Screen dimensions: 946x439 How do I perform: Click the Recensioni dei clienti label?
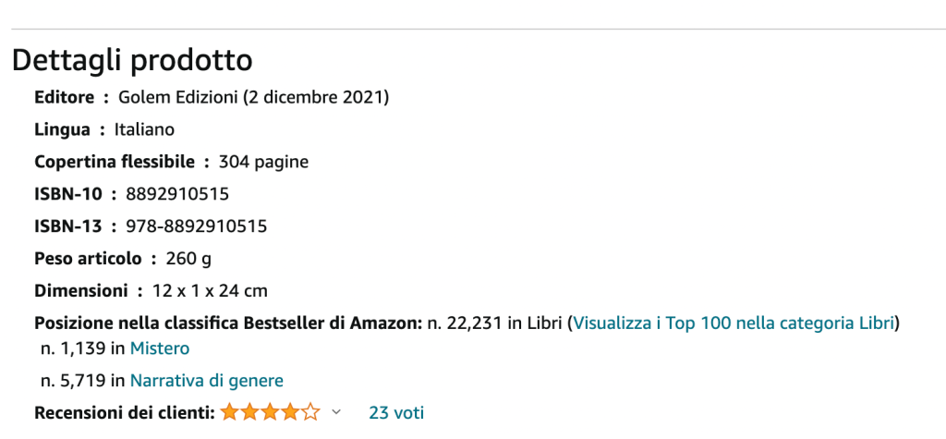click(125, 412)
